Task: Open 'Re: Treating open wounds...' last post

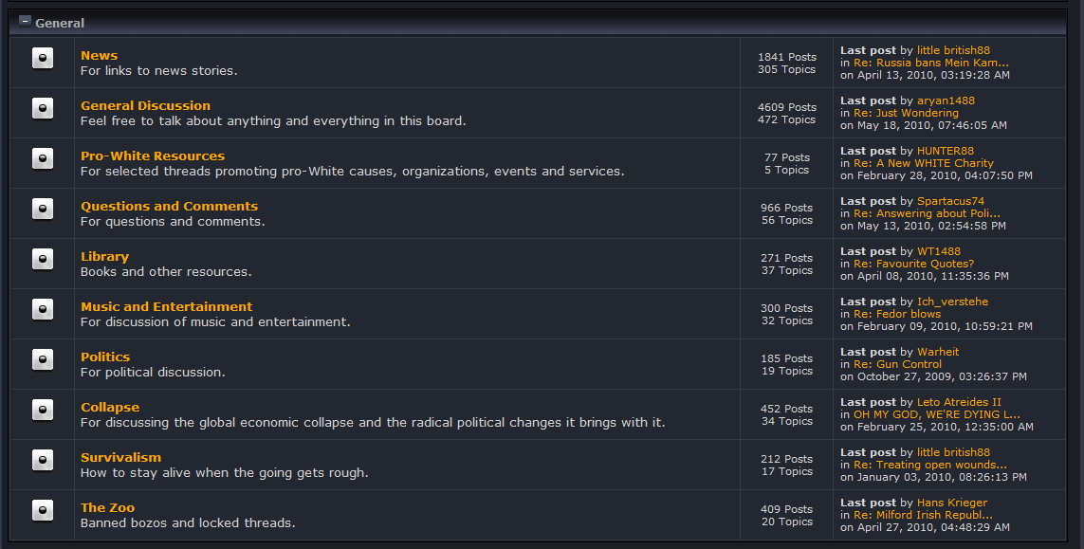Action: pos(929,465)
